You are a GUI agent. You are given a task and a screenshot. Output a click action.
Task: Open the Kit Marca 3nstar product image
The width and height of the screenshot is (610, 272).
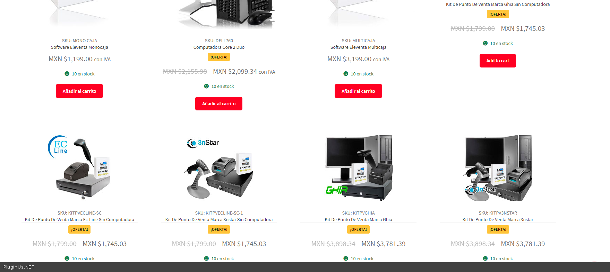(x=498, y=168)
